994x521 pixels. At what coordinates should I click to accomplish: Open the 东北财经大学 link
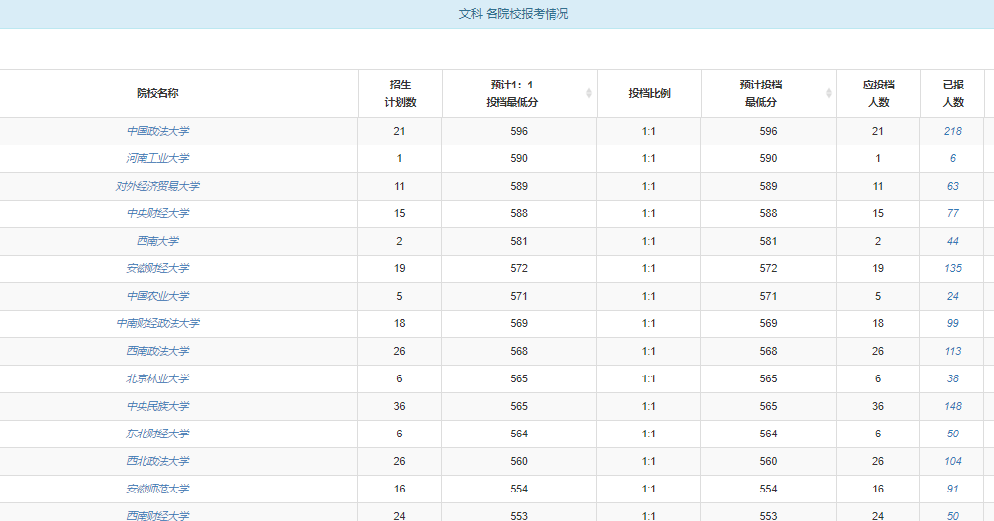[x=158, y=434]
